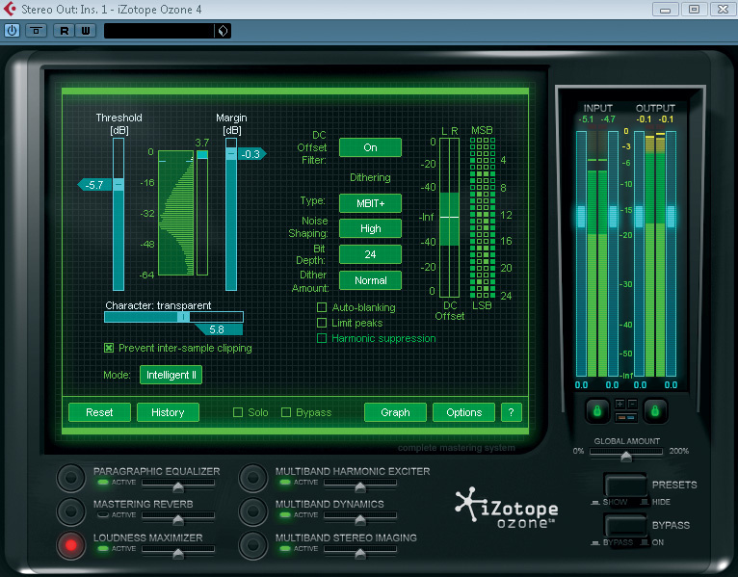Screen dimensions: 738x577
Task: Toggle Multiband Dynamics Active LED
Action: tap(285, 515)
